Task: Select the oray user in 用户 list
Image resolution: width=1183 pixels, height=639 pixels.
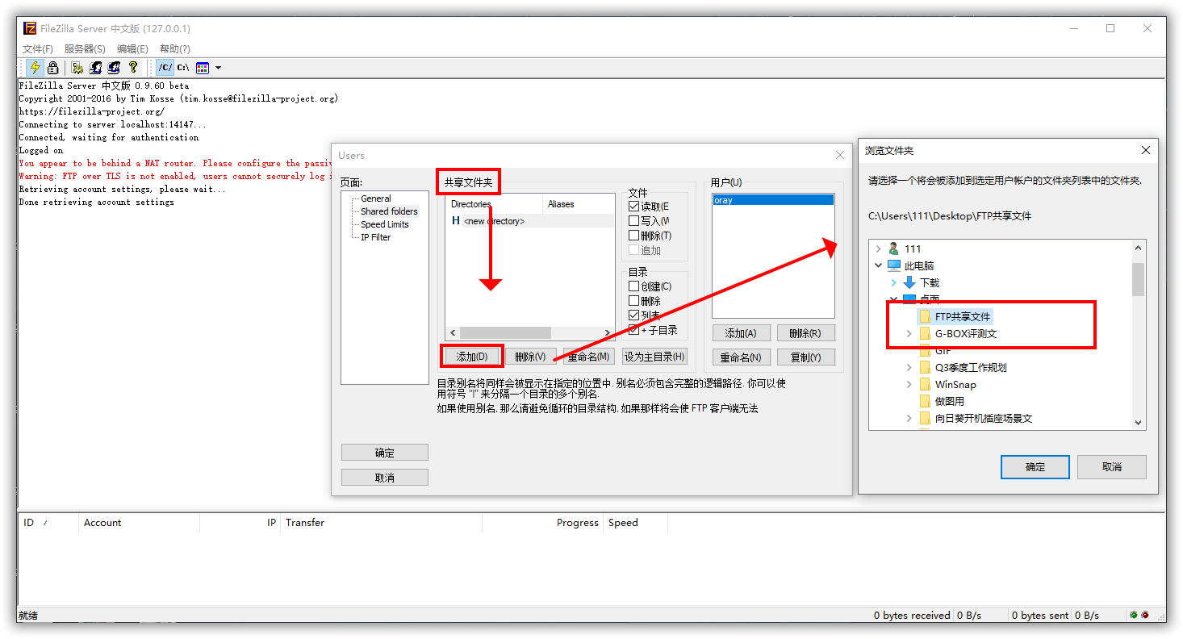Action: click(x=773, y=199)
